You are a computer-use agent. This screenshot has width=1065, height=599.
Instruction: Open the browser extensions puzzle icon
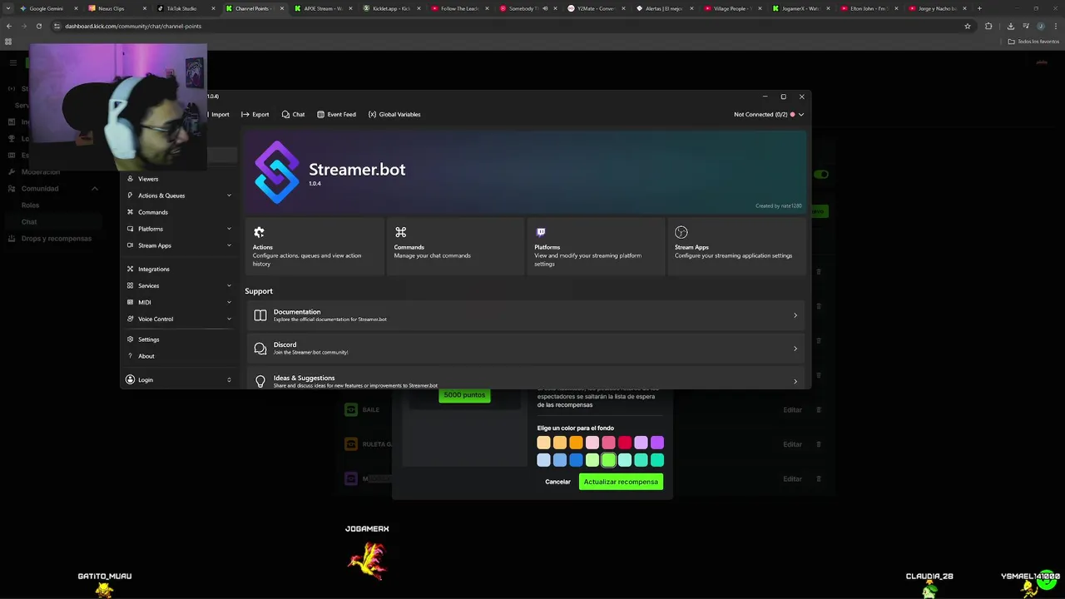click(988, 26)
